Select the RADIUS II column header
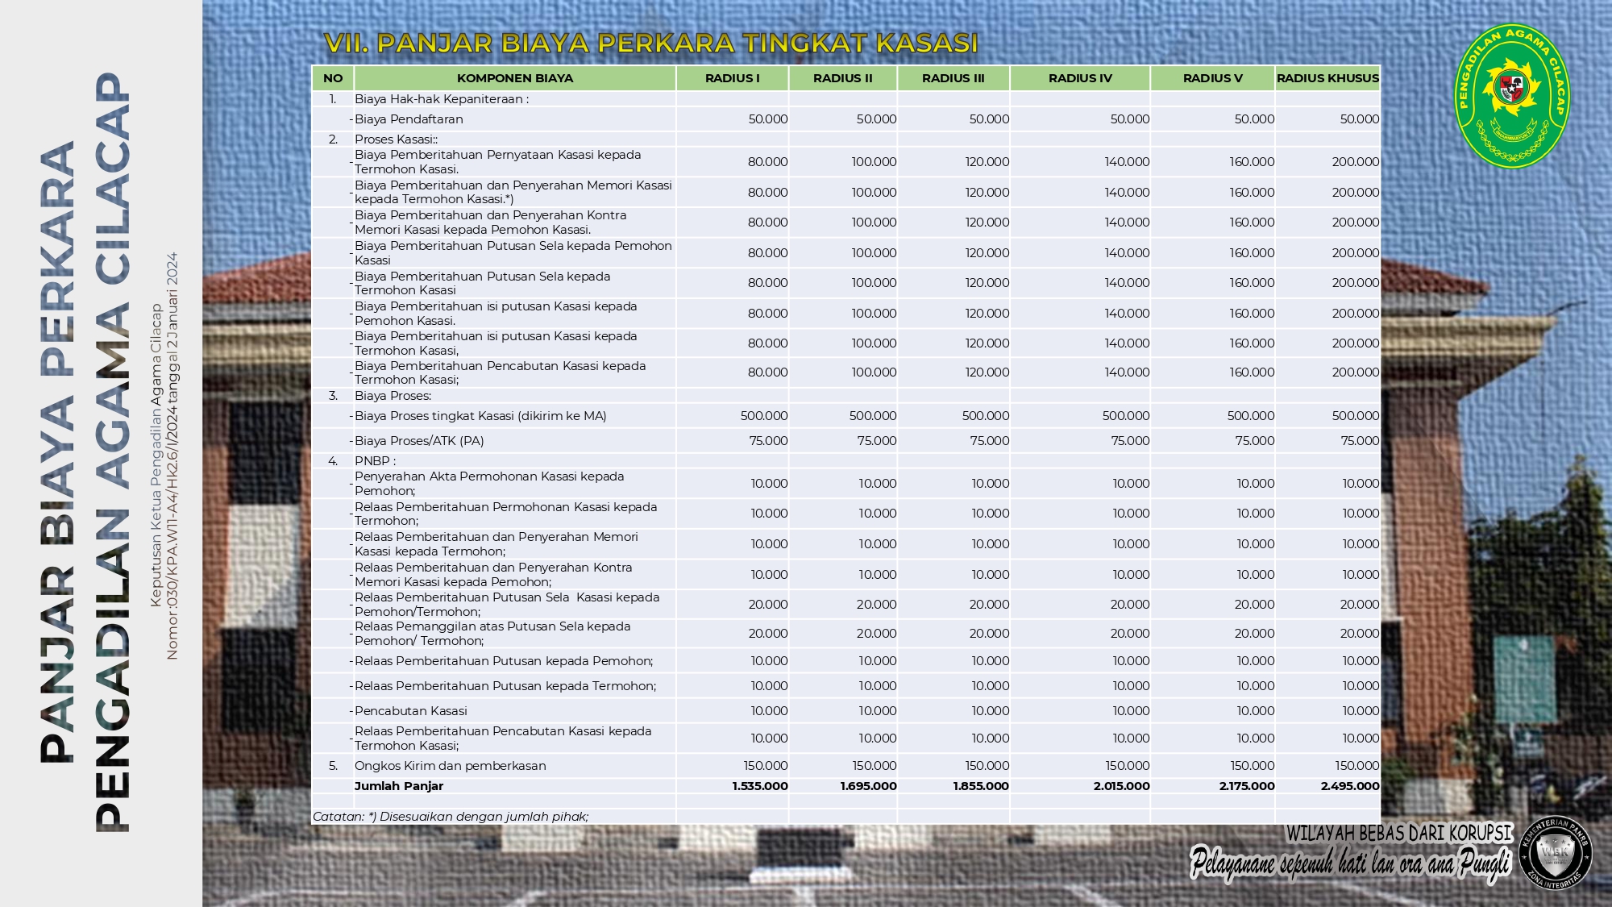Viewport: 1612px width, 907px height. [x=842, y=78]
